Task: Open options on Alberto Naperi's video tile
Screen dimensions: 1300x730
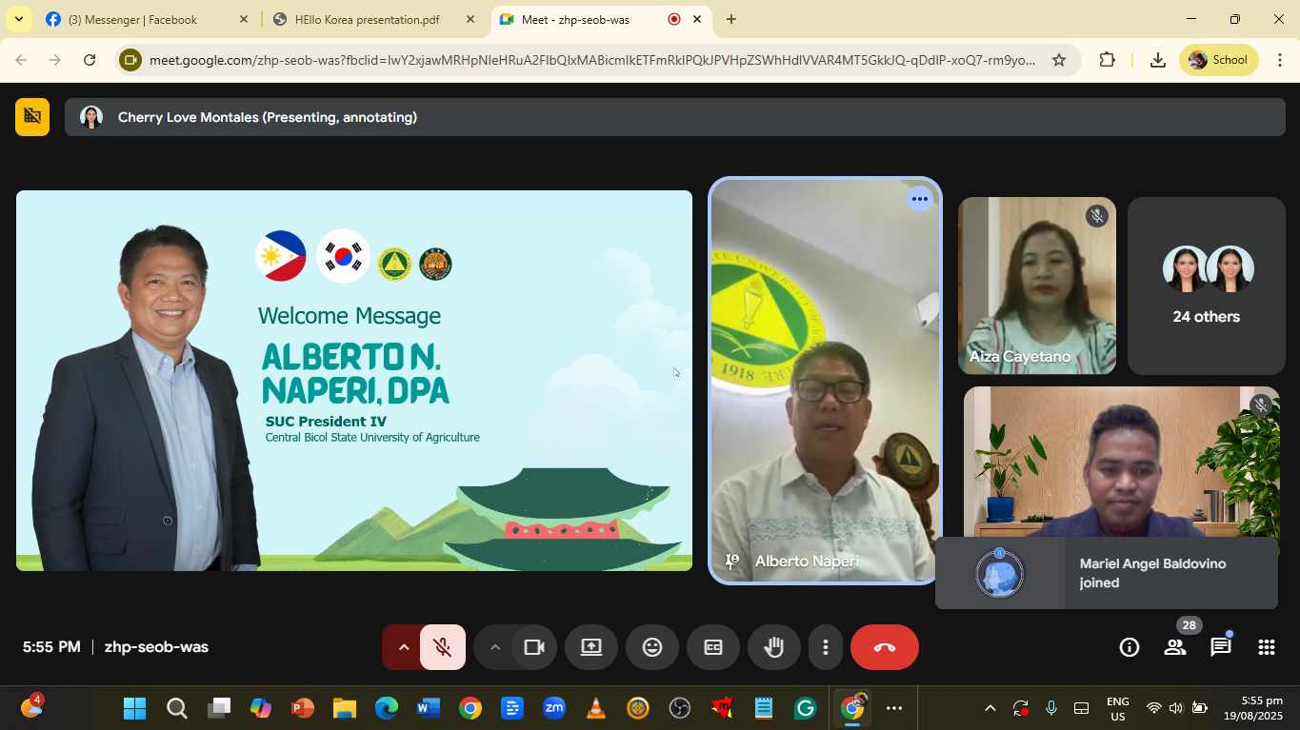Action: (x=918, y=199)
